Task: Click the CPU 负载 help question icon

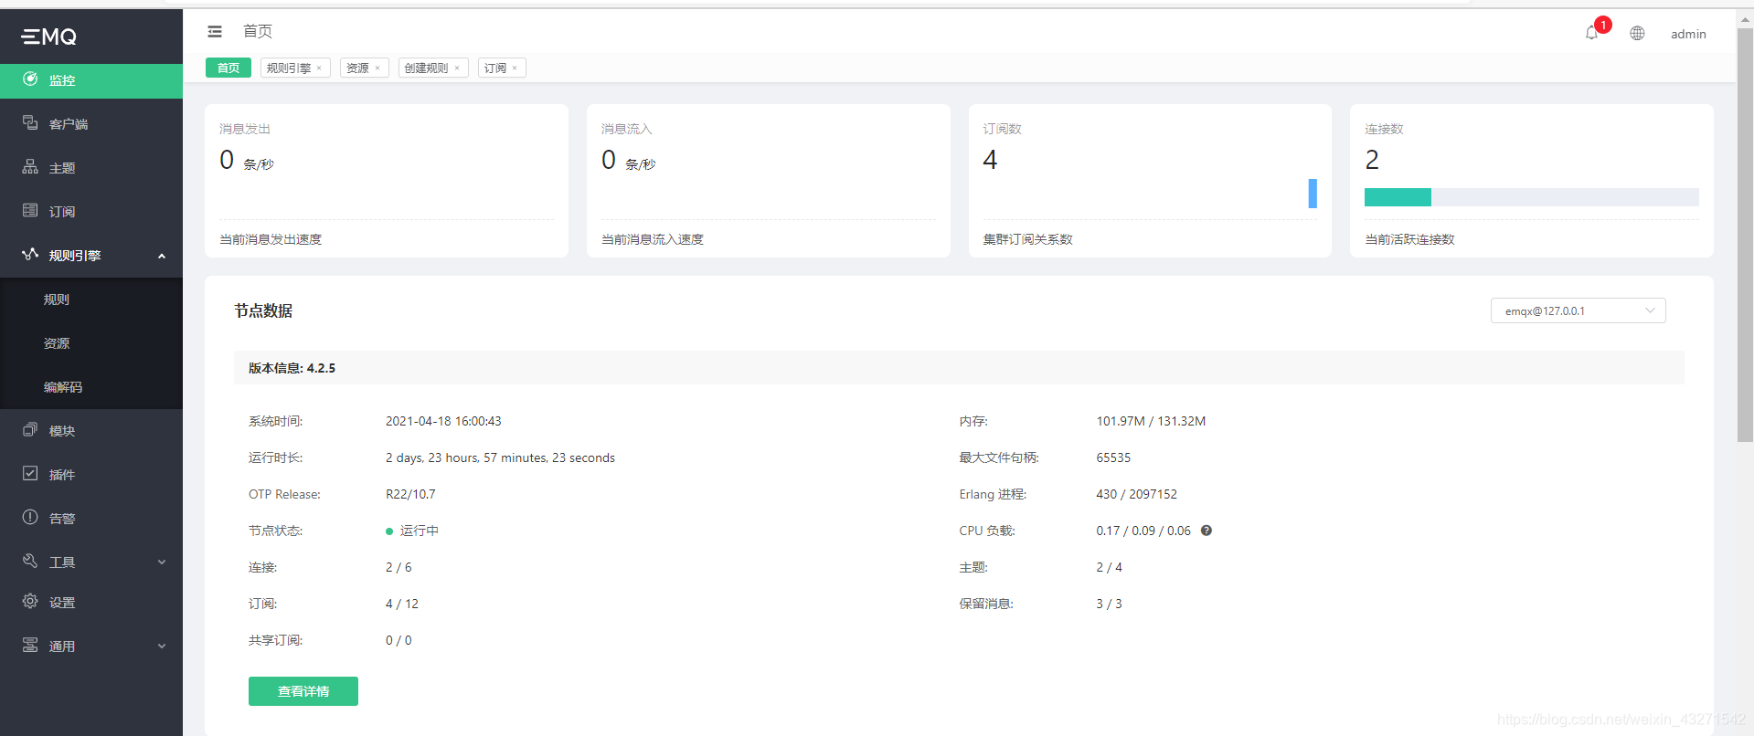Action: click(x=1207, y=531)
